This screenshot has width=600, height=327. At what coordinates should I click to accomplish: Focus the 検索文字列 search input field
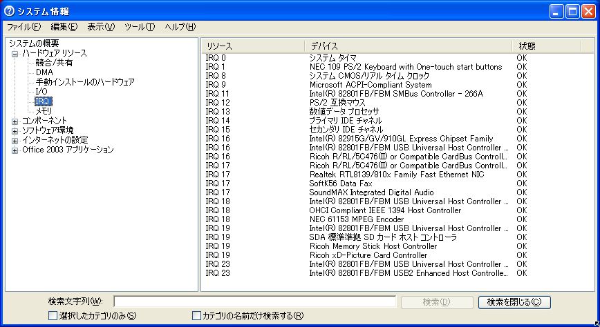click(x=254, y=301)
